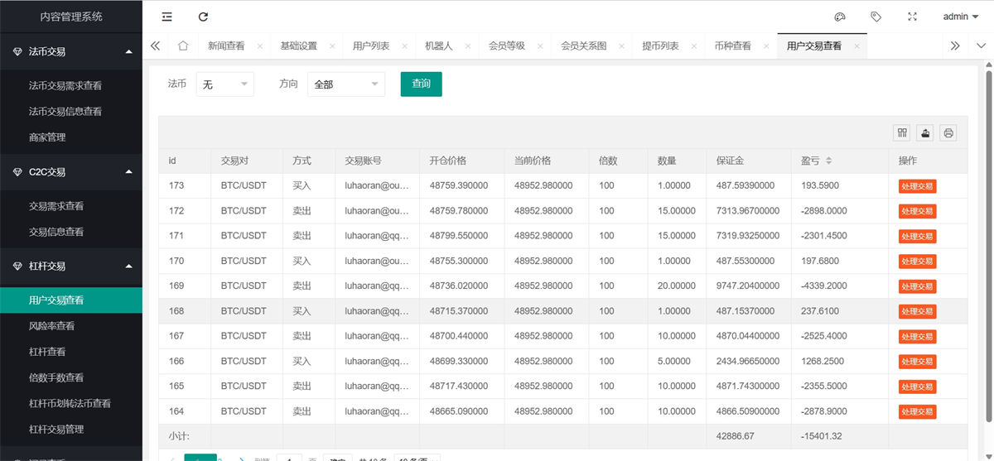The height and width of the screenshot is (461, 994).
Task: Open the table column filter icon
Action: tap(902, 132)
